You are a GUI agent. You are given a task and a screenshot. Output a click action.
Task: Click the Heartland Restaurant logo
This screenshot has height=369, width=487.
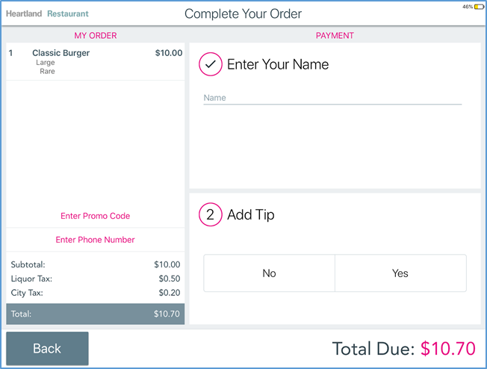coord(47,13)
